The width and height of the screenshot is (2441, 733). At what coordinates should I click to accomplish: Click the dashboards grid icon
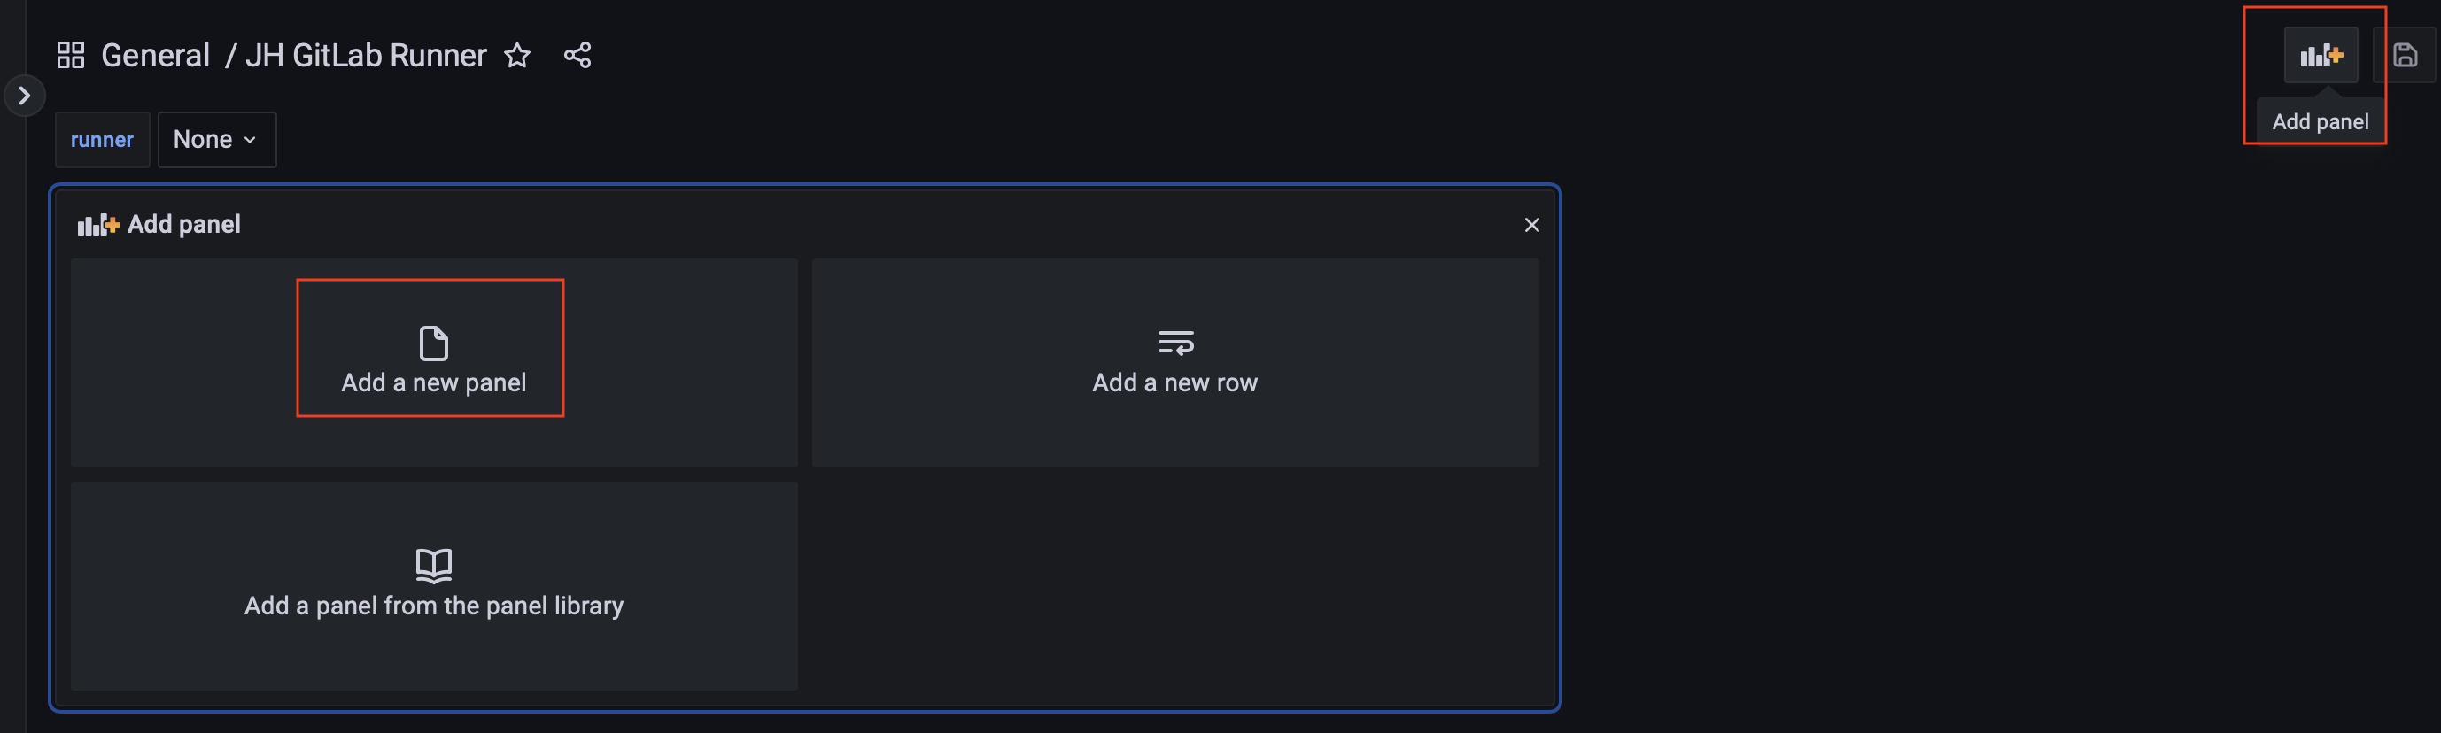coord(70,55)
